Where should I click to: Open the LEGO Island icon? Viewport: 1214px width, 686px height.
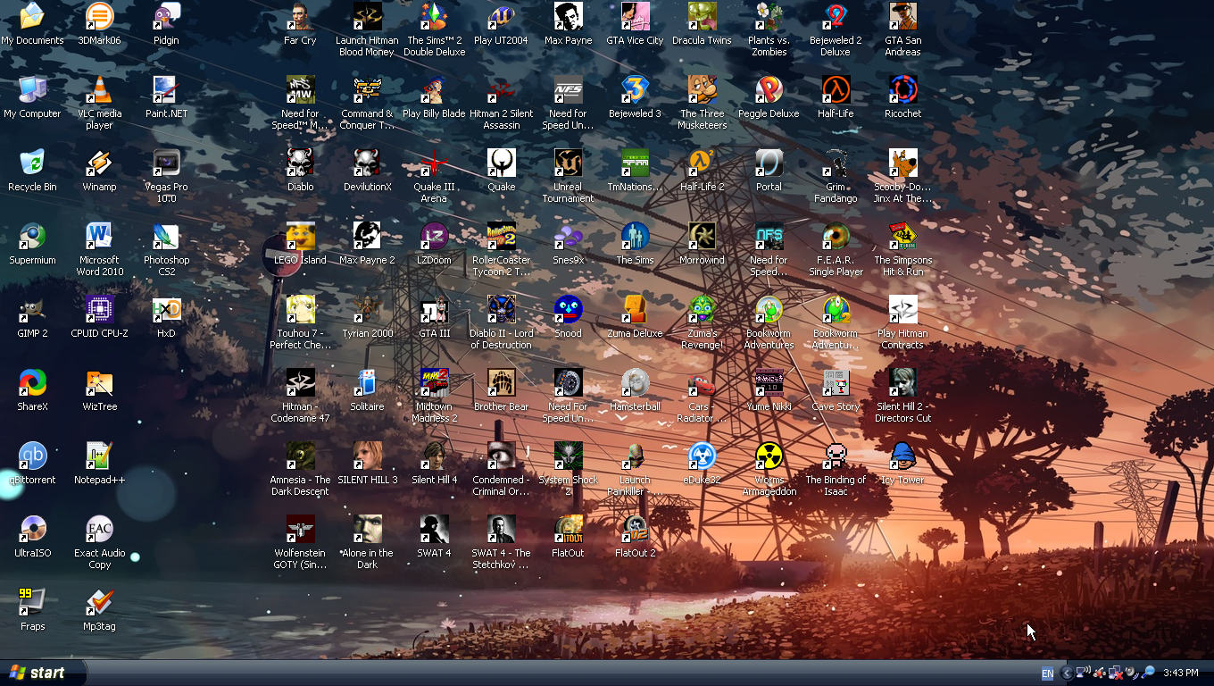pos(300,236)
